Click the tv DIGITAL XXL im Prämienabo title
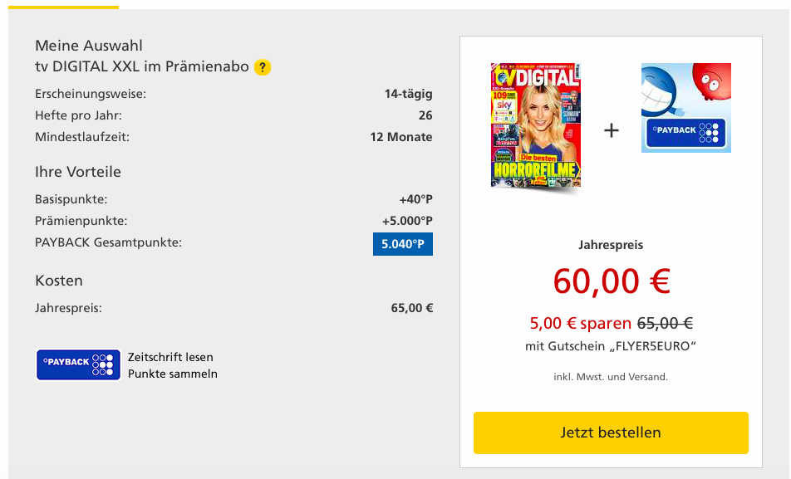The height and width of the screenshot is (479, 791). [142, 66]
